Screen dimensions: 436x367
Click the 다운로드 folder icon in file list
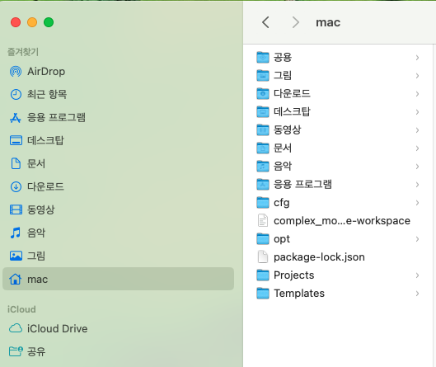[x=263, y=93]
